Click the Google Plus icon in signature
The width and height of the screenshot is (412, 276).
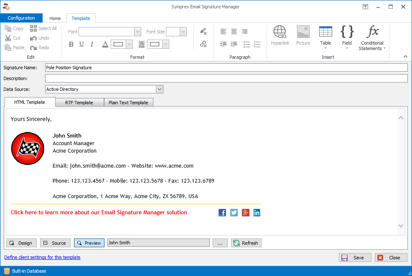coord(245,213)
